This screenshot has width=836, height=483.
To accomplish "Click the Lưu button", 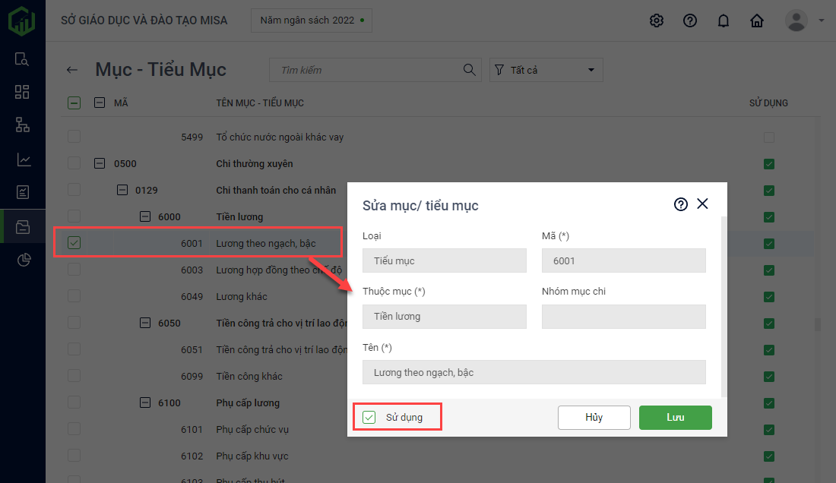I will click(675, 418).
